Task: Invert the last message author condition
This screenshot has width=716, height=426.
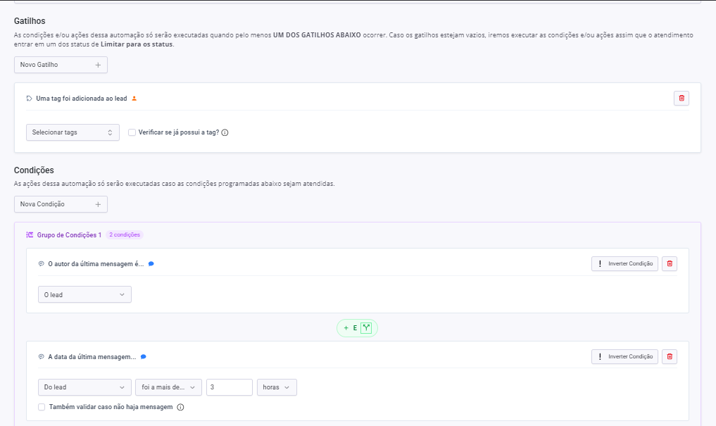Action: tap(624, 264)
